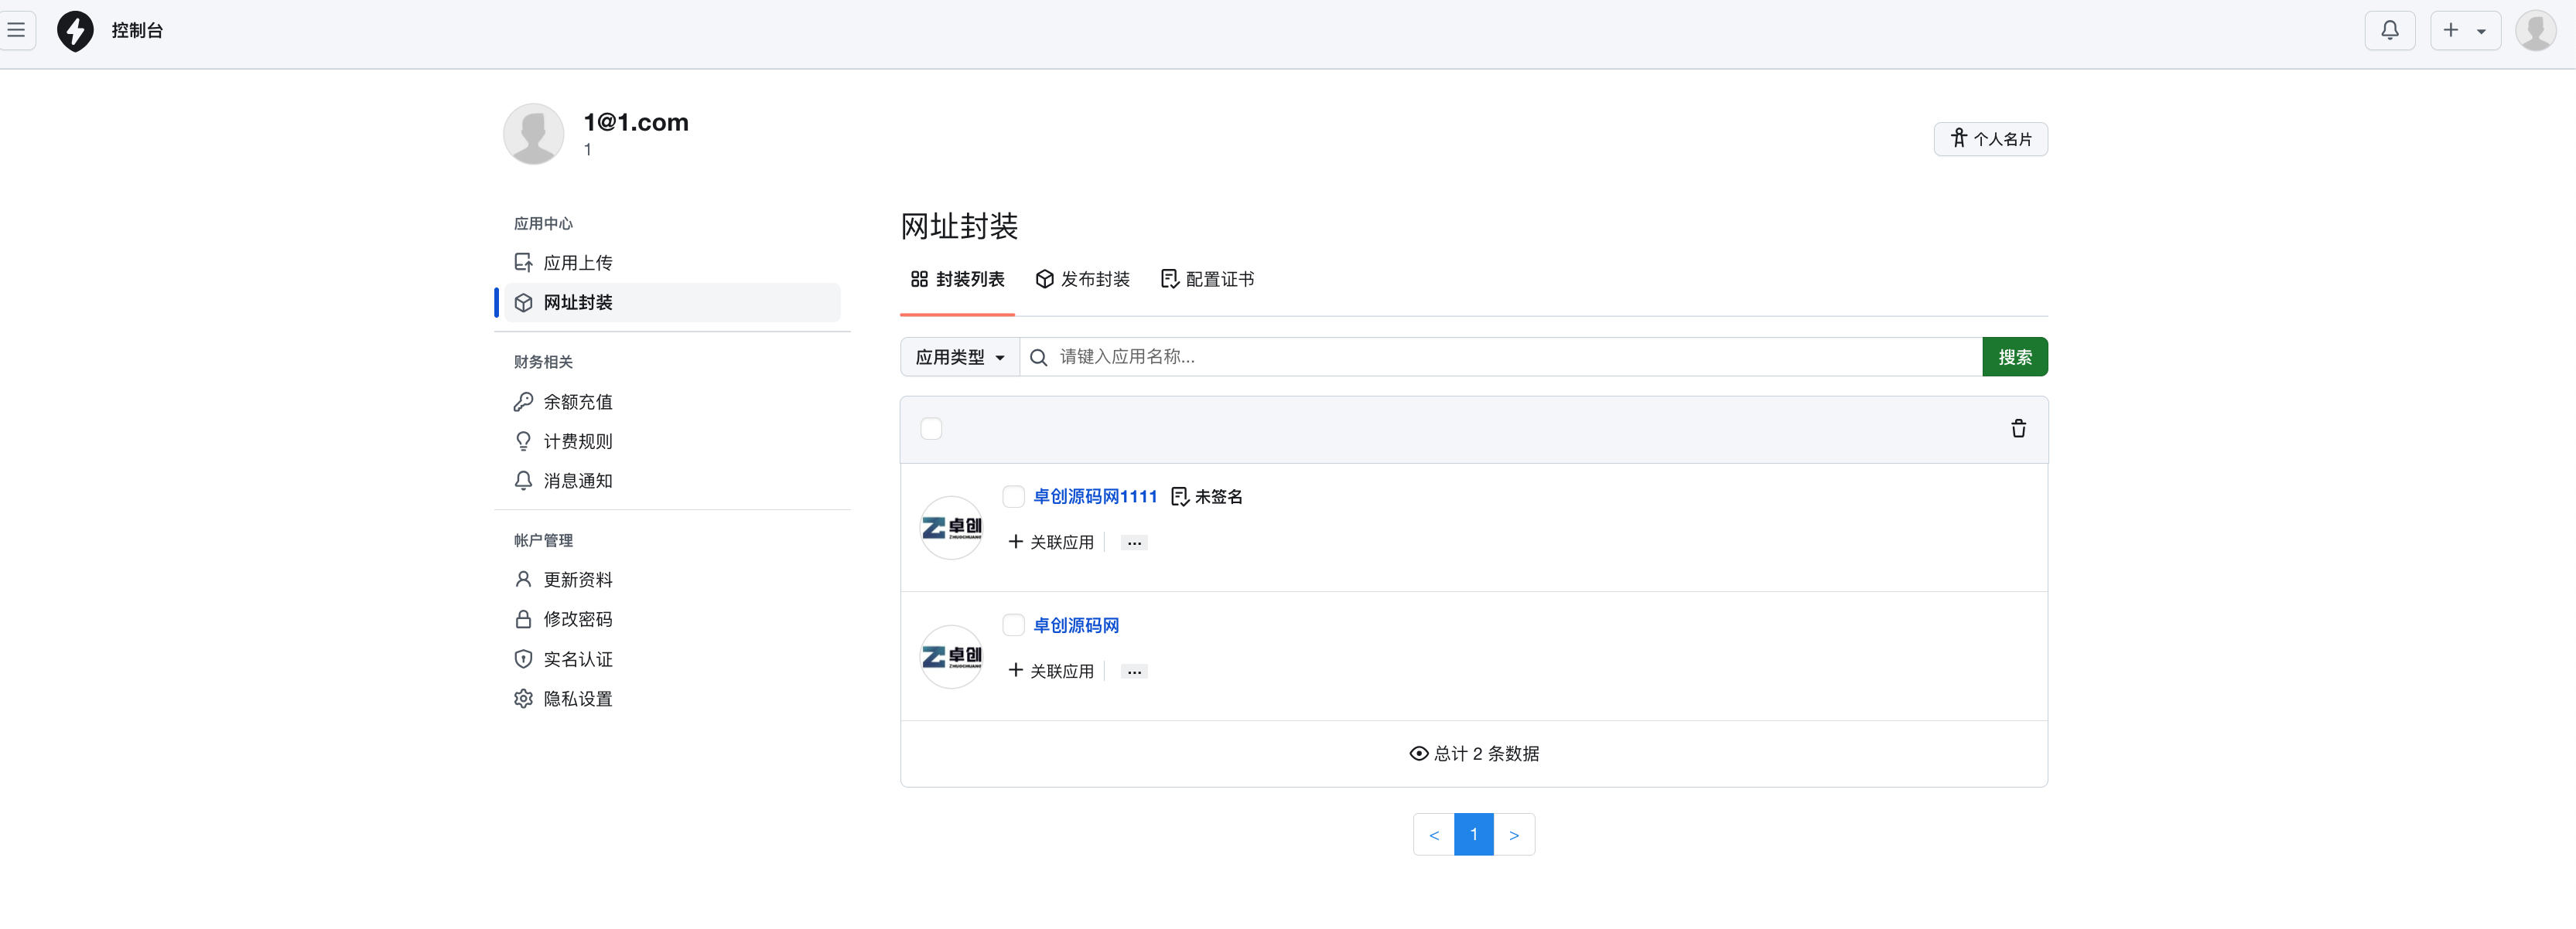The image size is (2576, 929).
Task: Open the ellipsis menu for second 卓创源码网 entry
Action: [x=1134, y=672]
